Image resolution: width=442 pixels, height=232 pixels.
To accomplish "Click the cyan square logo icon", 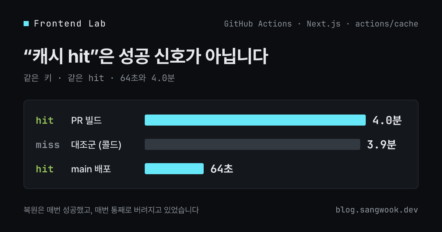I will [26, 24].
